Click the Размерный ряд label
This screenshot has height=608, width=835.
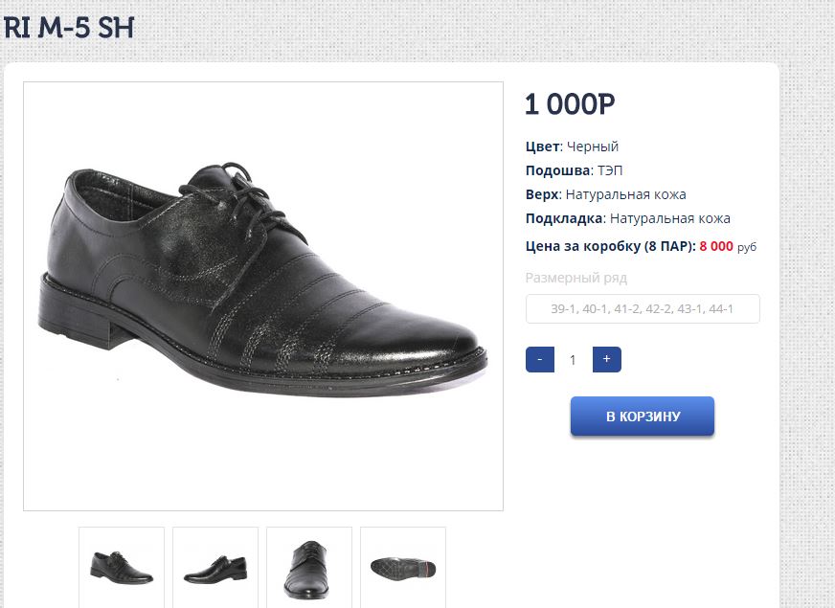coord(576,278)
